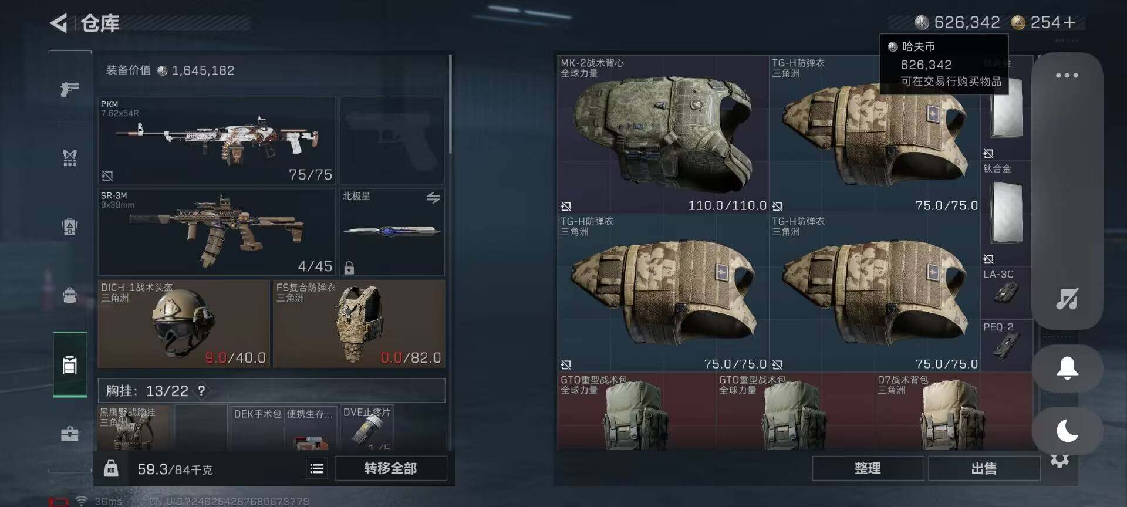
Task: Add currency with the plus next to 254
Action: pyautogui.click(x=1069, y=22)
